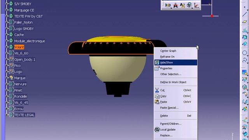
Task: Click the Split/Trim tool icon
Action: tap(245, 79)
